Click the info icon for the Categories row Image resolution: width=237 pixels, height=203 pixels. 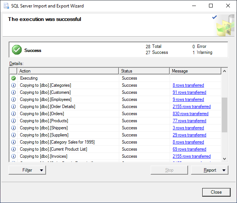[13, 85]
